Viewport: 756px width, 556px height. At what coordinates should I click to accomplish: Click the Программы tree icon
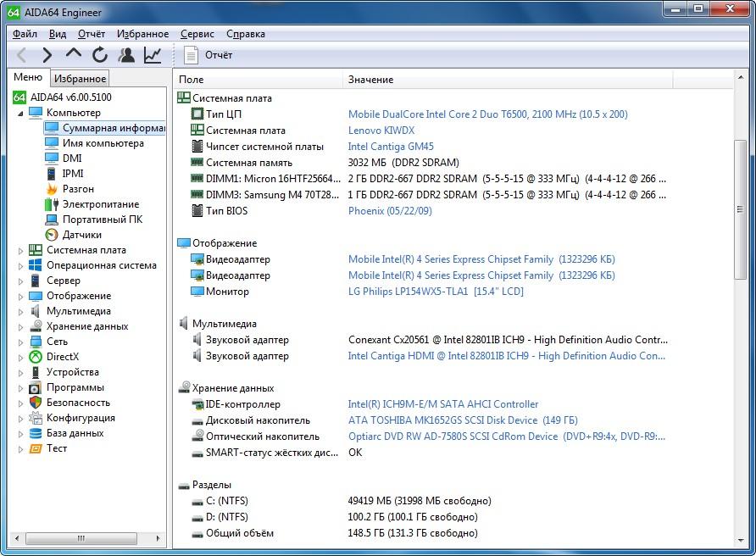[36, 387]
